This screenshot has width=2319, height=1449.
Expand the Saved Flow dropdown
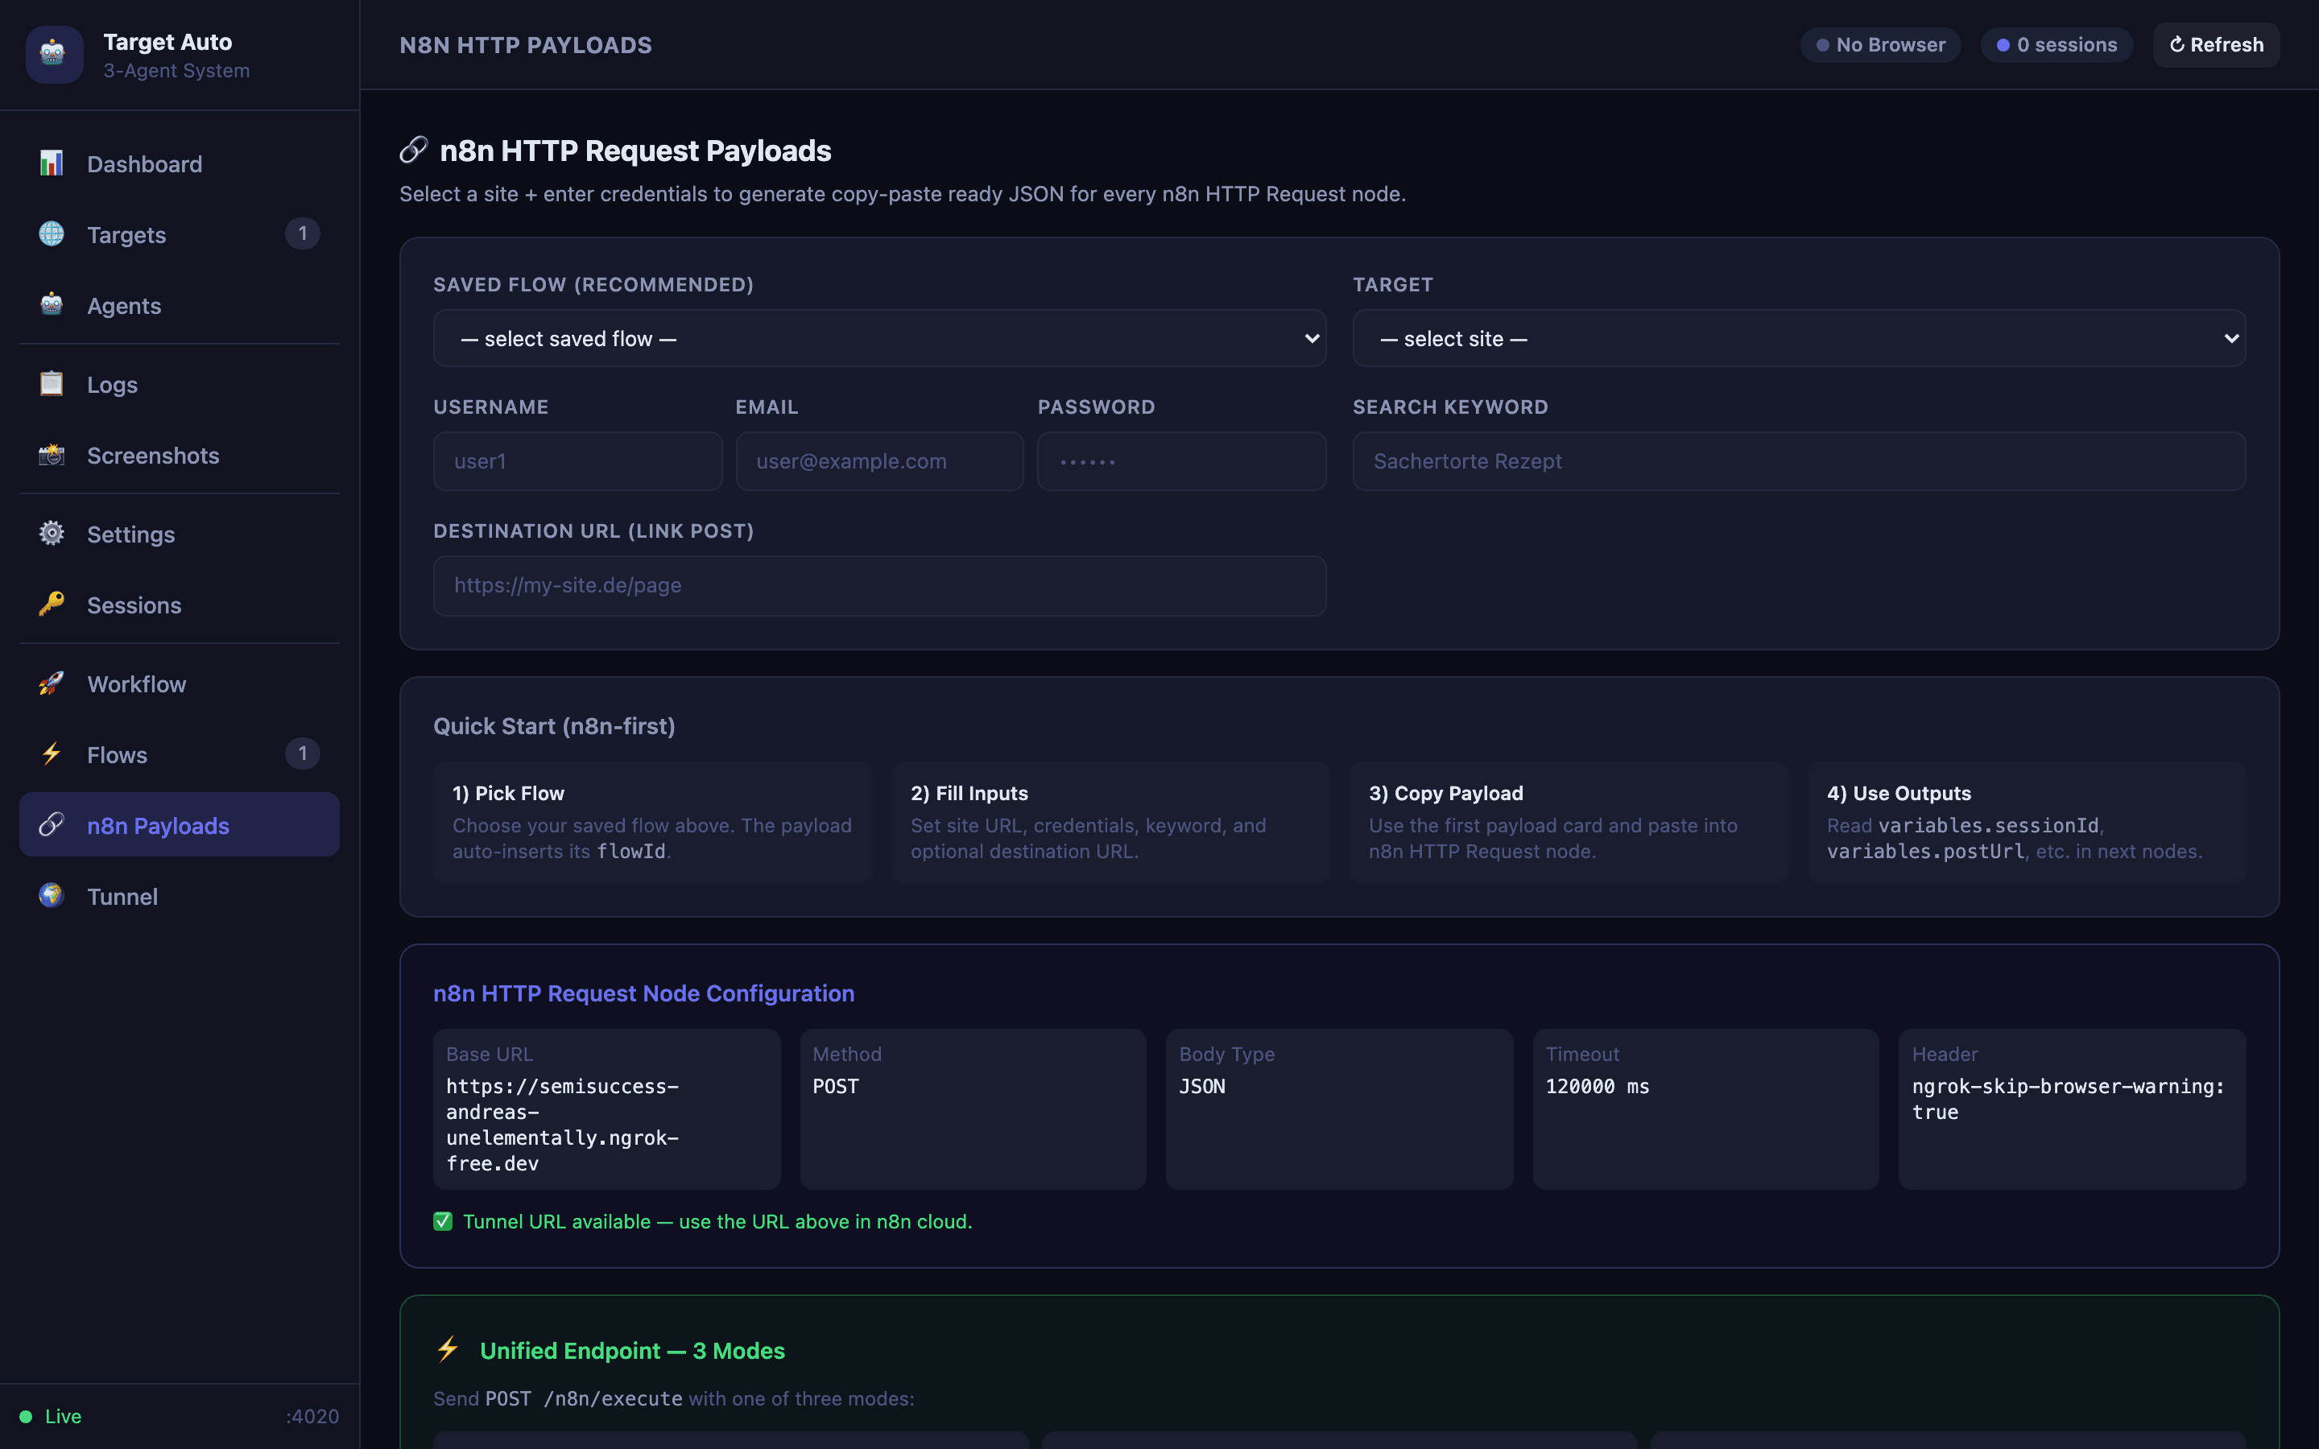pos(878,338)
